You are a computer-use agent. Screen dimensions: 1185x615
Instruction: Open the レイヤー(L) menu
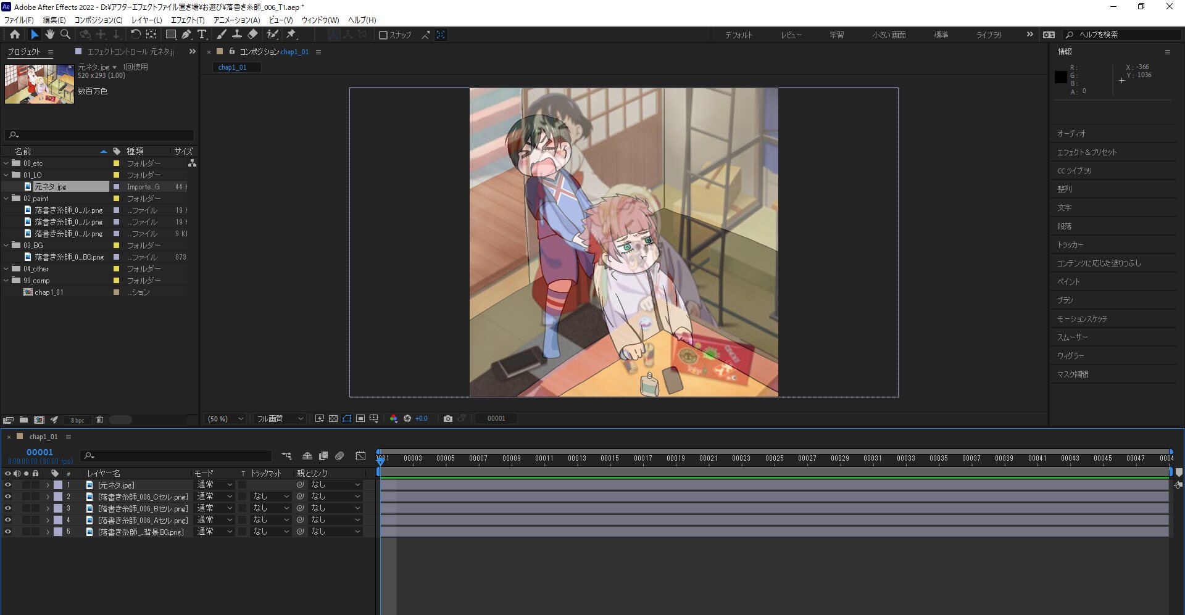(x=146, y=20)
